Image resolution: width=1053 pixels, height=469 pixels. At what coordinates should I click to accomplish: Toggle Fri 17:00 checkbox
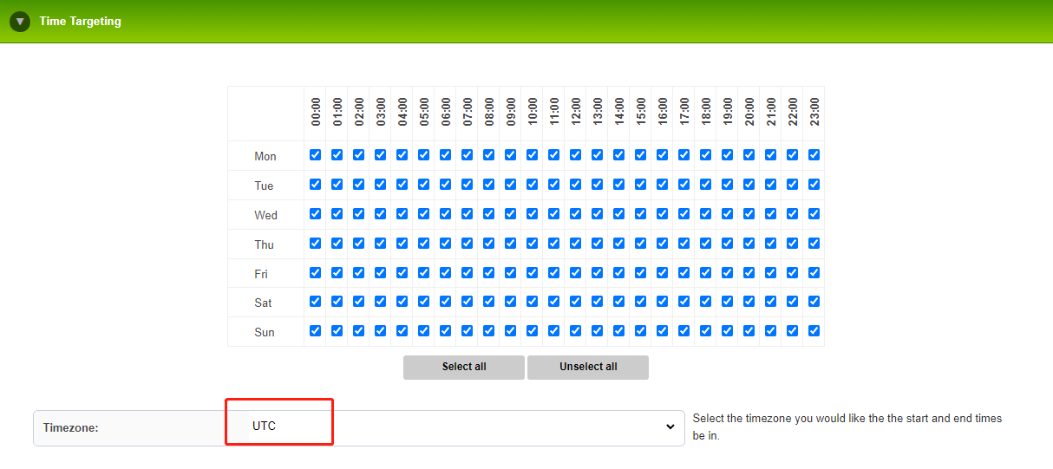pyautogui.click(x=683, y=273)
